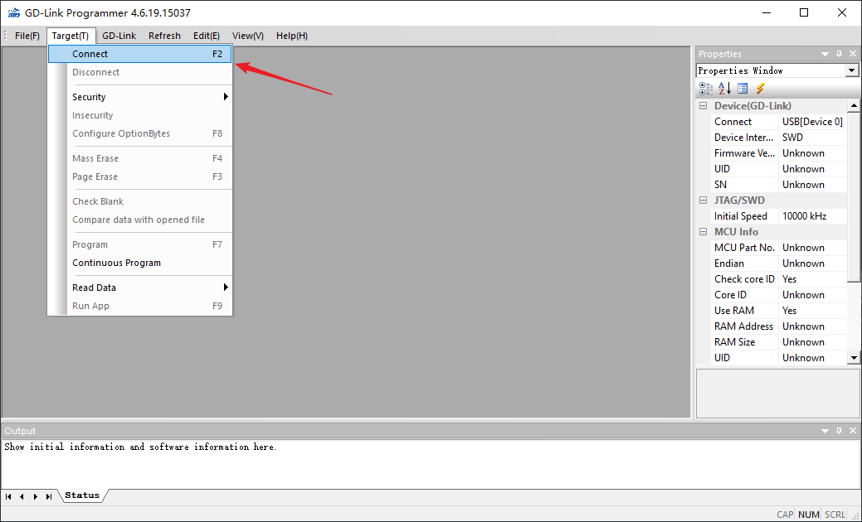862x522 pixels.
Task: Select the Status tab in Output
Action: coord(82,495)
